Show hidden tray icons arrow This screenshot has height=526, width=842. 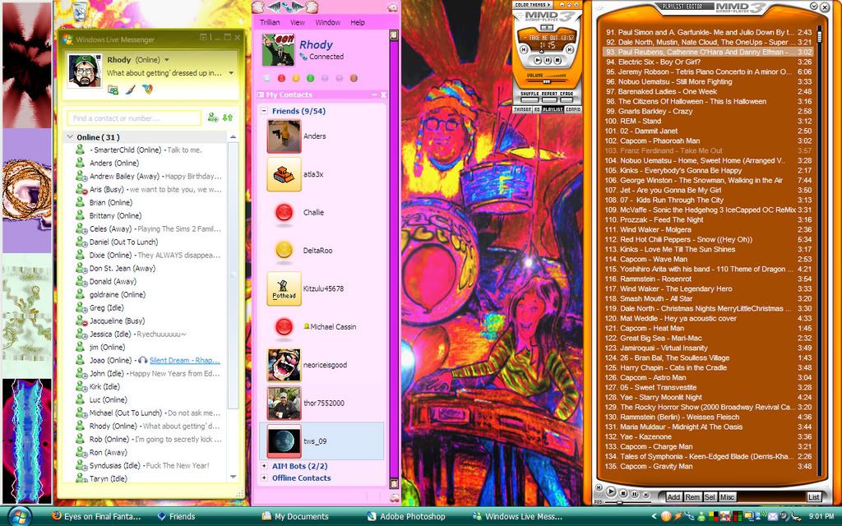[x=654, y=516]
